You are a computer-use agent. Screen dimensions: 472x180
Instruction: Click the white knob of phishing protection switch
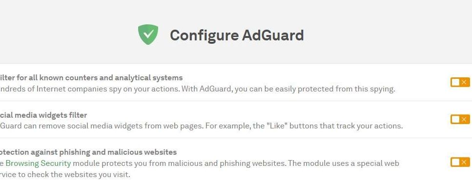point(456,162)
